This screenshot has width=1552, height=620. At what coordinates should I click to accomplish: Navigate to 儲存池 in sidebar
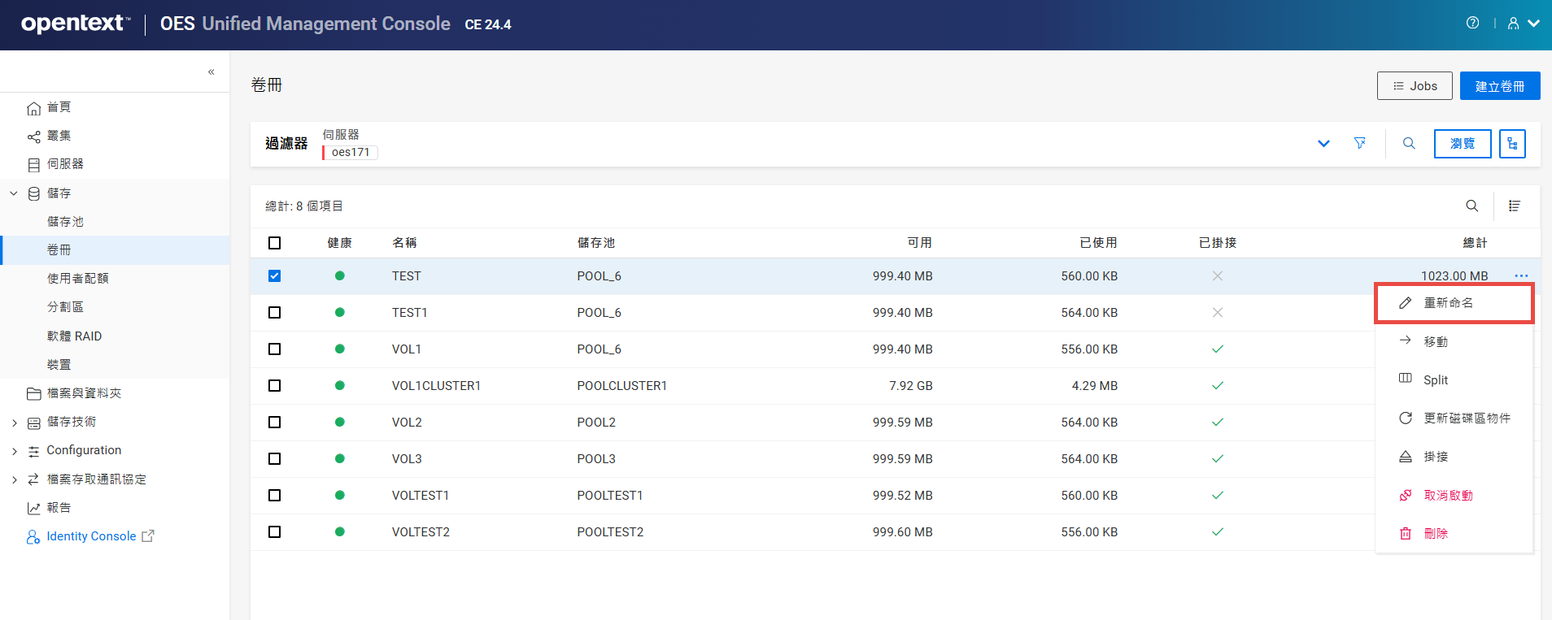[x=65, y=222]
